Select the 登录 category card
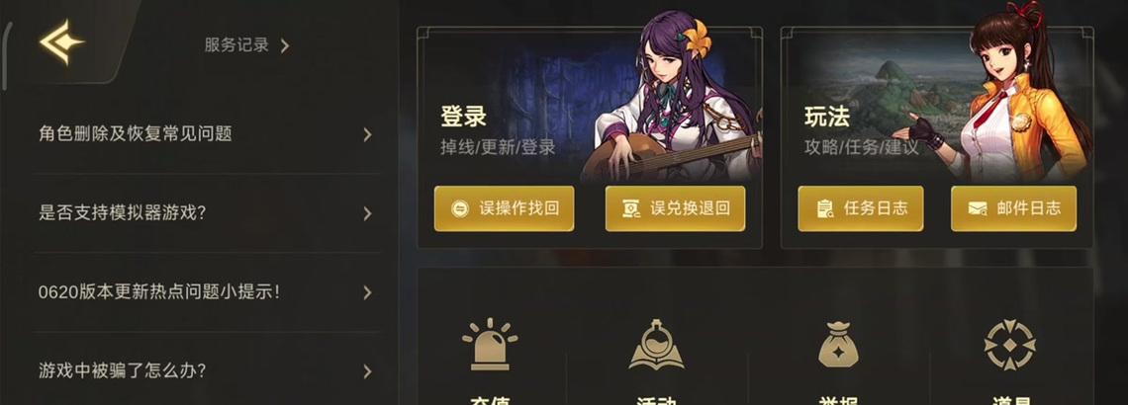 [x=589, y=138]
